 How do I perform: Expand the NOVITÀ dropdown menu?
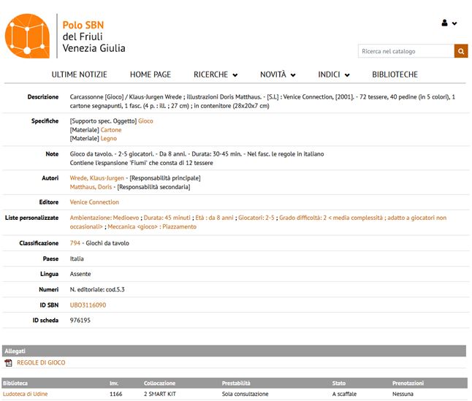278,75
